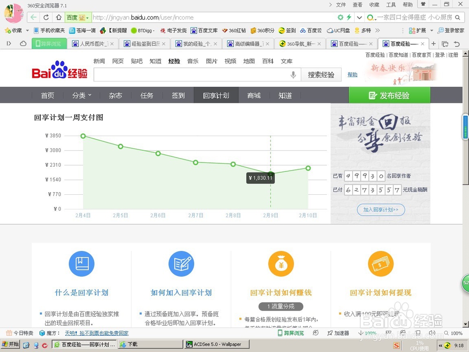
Task: Click the 注册 link at top right
Action: [x=453, y=55]
